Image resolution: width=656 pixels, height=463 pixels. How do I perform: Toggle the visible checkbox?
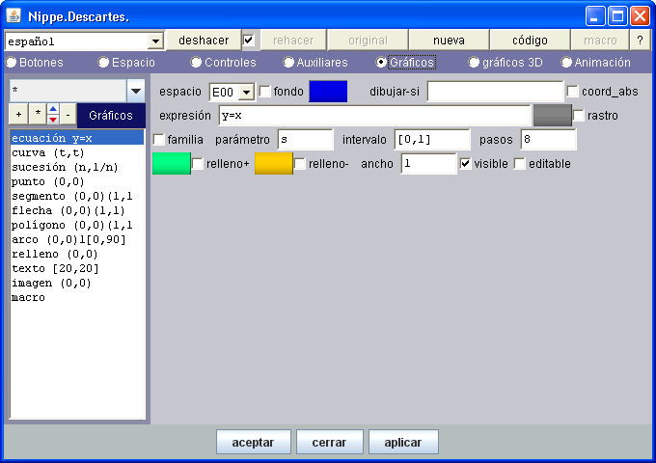[466, 164]
